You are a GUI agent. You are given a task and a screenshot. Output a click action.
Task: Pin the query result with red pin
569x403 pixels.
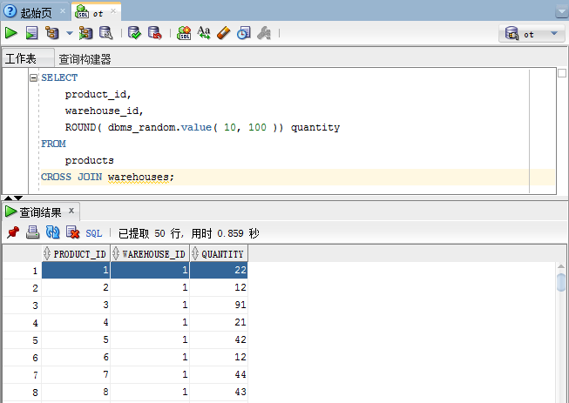tap(12, 232)
